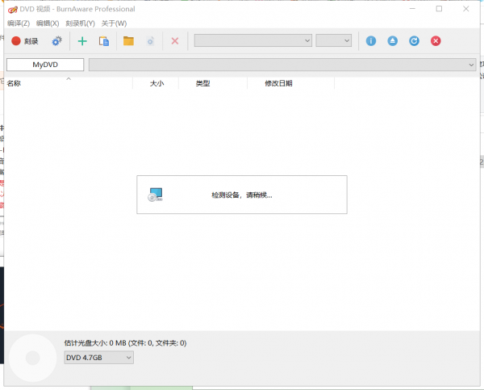Screen dimensions: 484x390
Task: Open the burn options gear icon
Action: (x=56, y=41)
